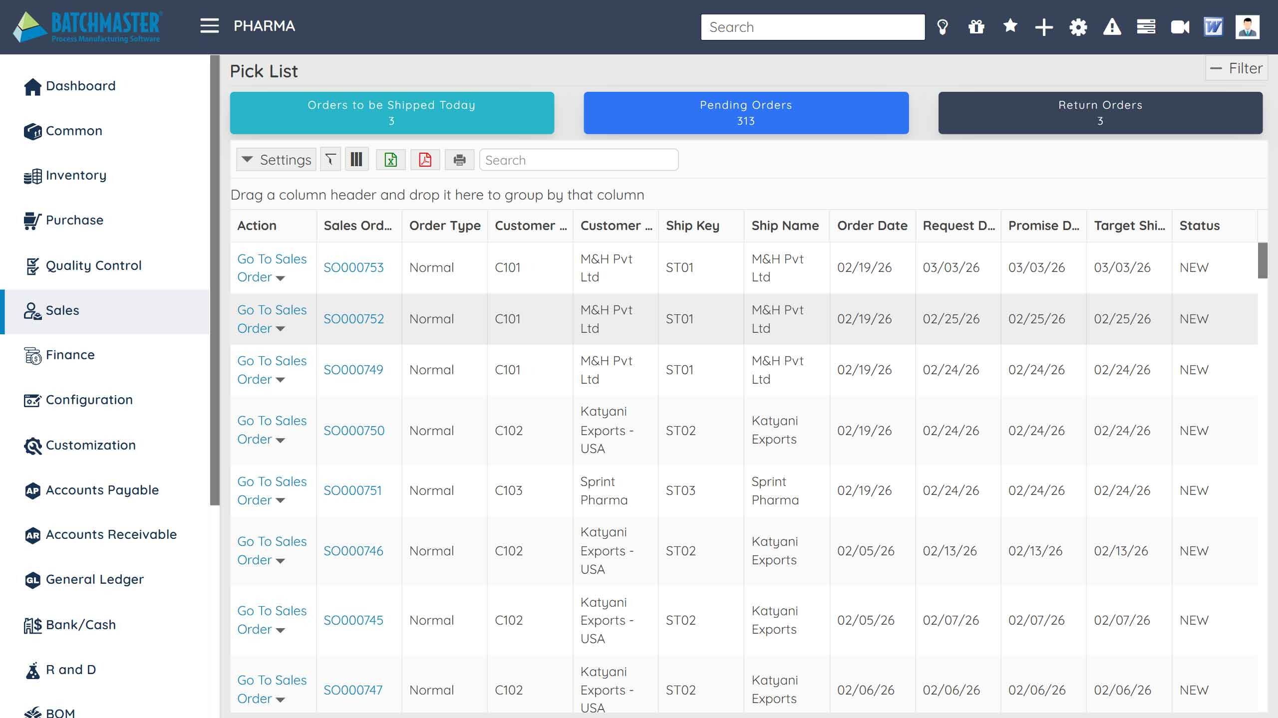Image resolution: width=1278 pixels, height=718 pixels.
Task: Show Pending Orders tile
Action: 746,113
